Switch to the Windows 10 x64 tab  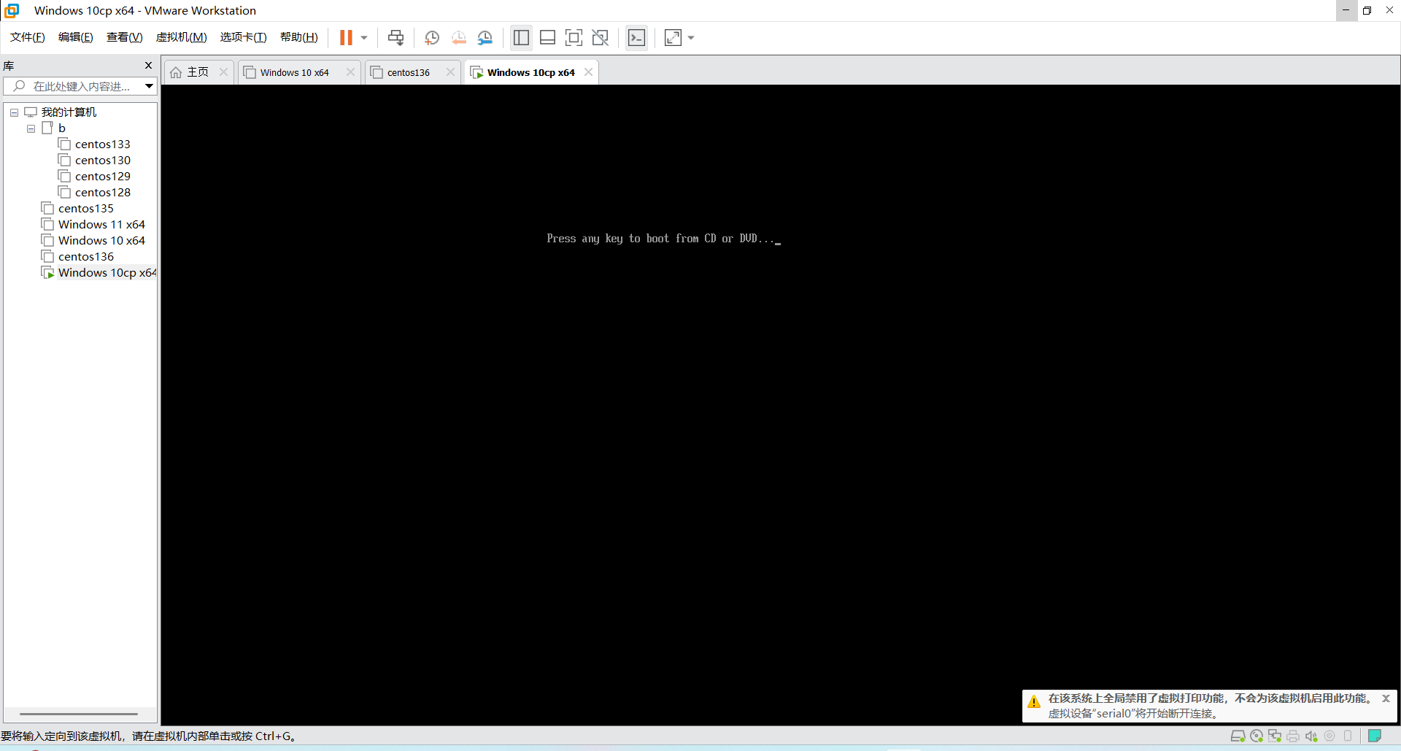pos(294,72)
